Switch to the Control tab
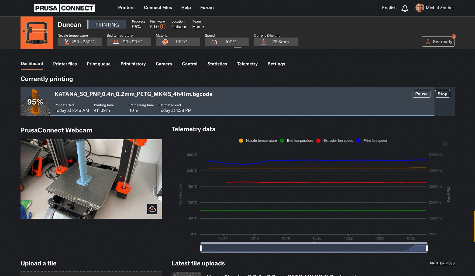The width and height of the screenshot is (475, 276). pyautogui.click(x=190, y=64)
